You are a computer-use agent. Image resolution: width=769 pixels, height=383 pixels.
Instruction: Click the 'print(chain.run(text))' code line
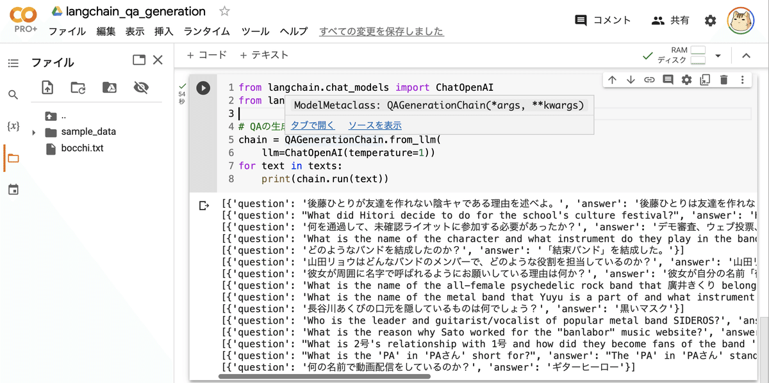tap(325, 178)
